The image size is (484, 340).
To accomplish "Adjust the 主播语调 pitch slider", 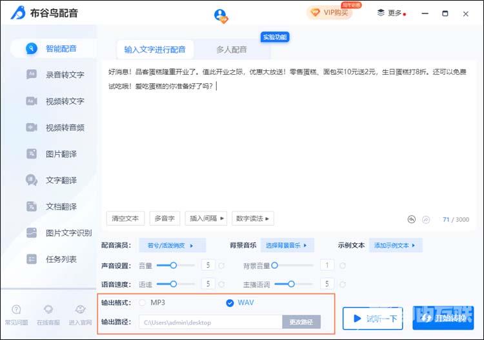I will coord(293,284).
